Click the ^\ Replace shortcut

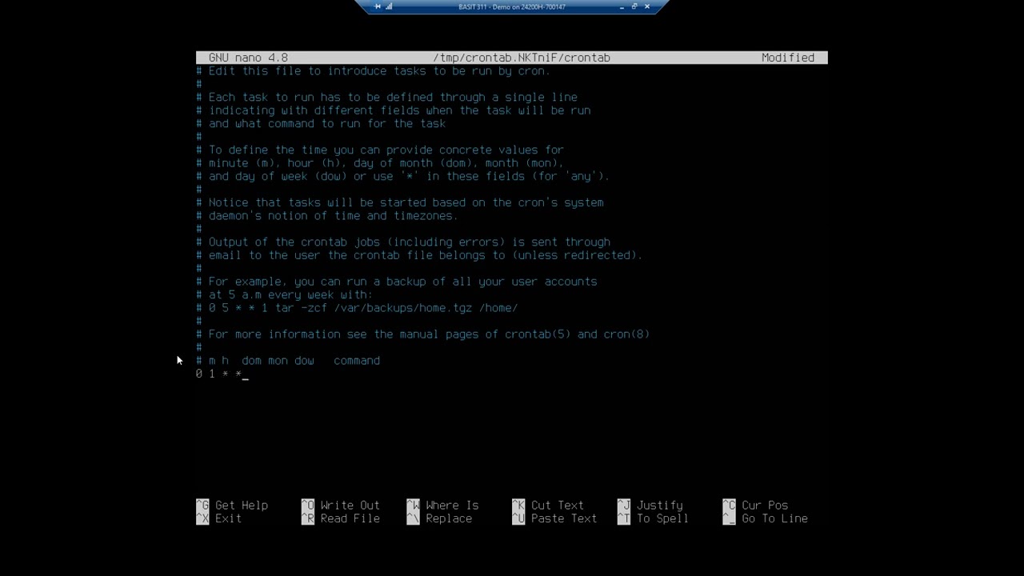[439, 518]
